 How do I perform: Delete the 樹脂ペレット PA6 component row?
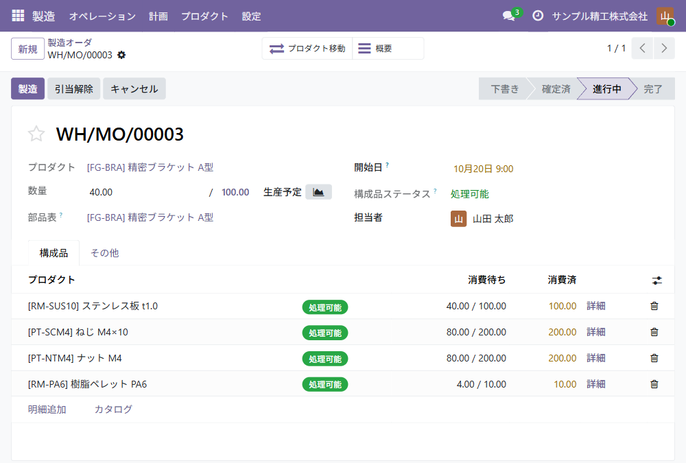(654, 384)
